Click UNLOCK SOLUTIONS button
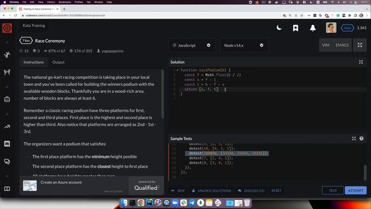The width and height of the screenshot is (371, 209). pos(211,190)
